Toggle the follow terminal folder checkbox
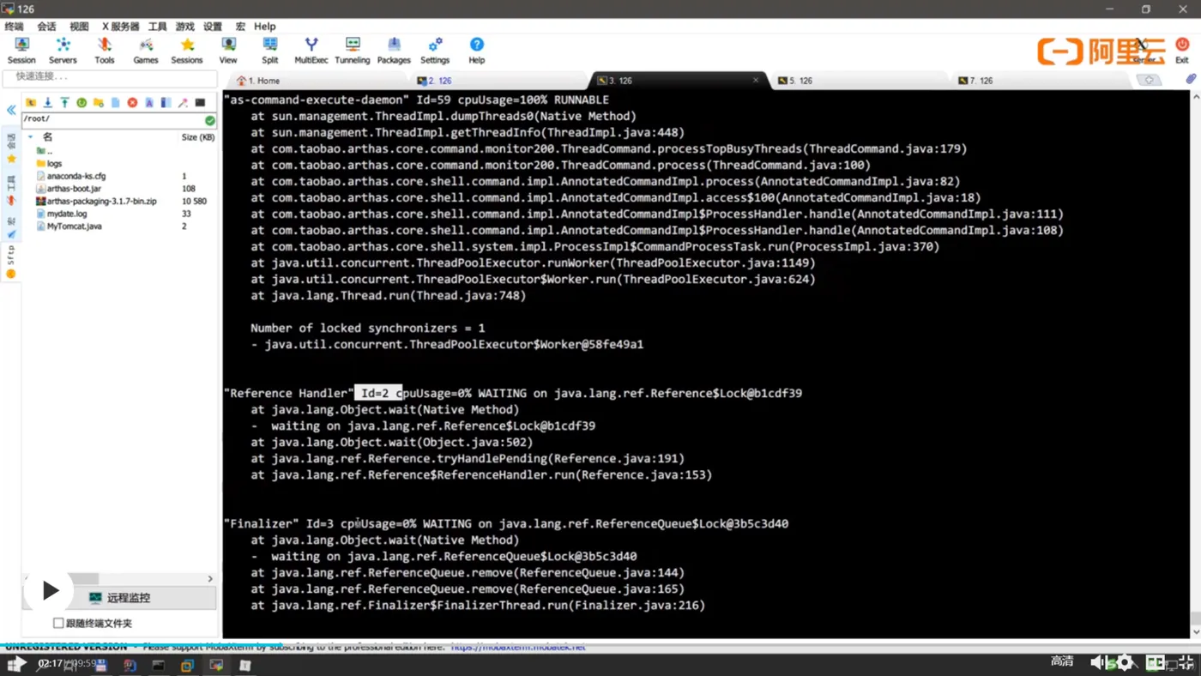This screenshot has width=1201, height=676. (58, 623)
